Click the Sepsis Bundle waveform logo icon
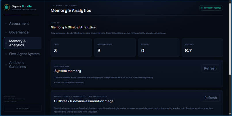The width and height of the screenshot is (232, 116). pyautogui.click(x=7, y=7)
